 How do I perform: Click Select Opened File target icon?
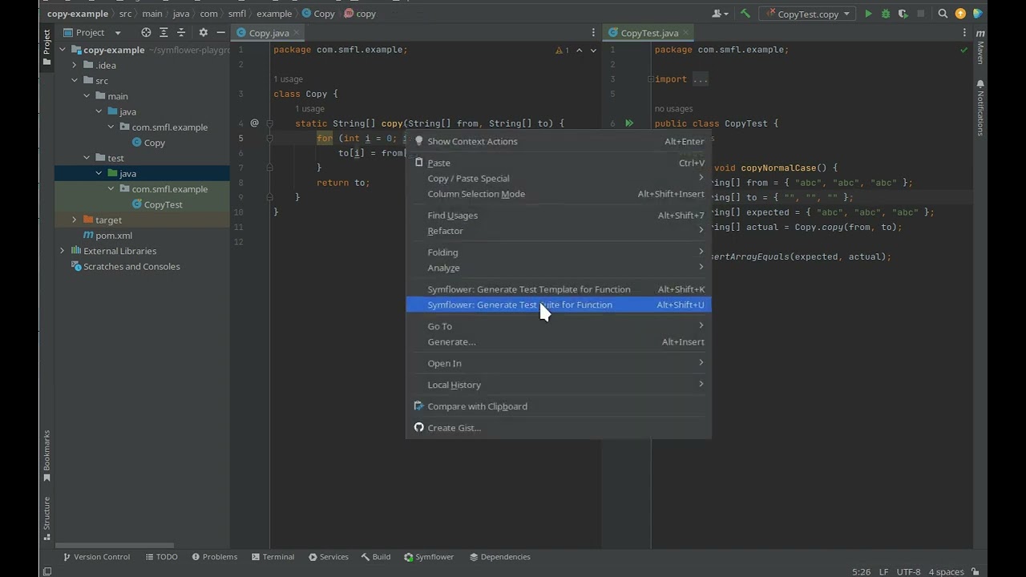click(x=146, y=33)
